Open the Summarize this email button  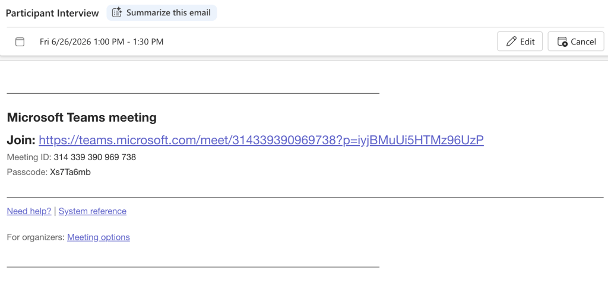tap(161, 13)
